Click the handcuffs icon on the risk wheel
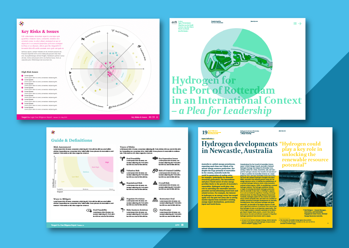Screen dimensions: 349x248 click(x=110, y=108)
